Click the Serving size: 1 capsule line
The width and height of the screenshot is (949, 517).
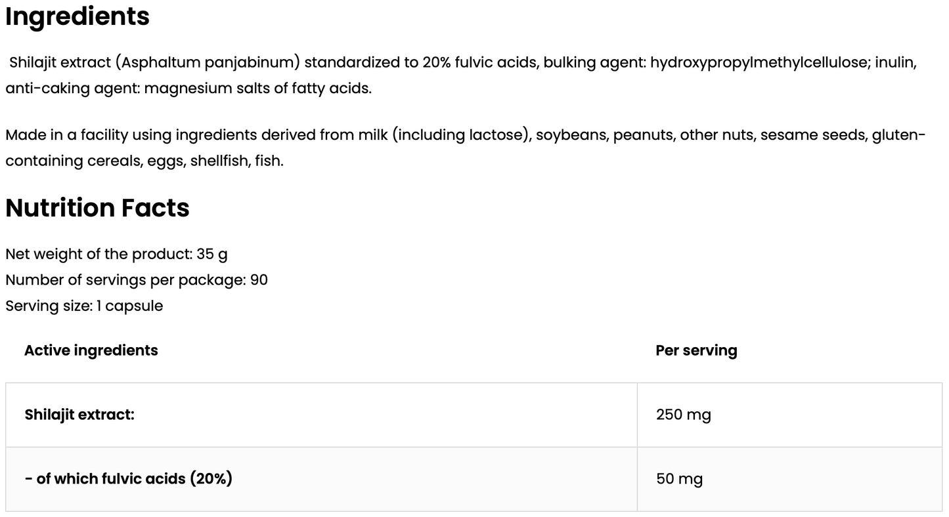[x=84, y=306]
